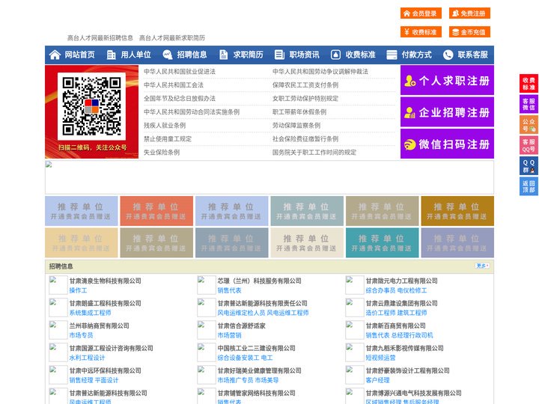The width and height of the screenshot is (539, 404).
Task: Open 甘肃云鼎建设集团有限公司 company
Action: click(x=402, y=303)
